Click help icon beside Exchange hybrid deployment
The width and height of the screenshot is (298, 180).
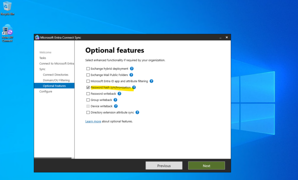[132, 69]
